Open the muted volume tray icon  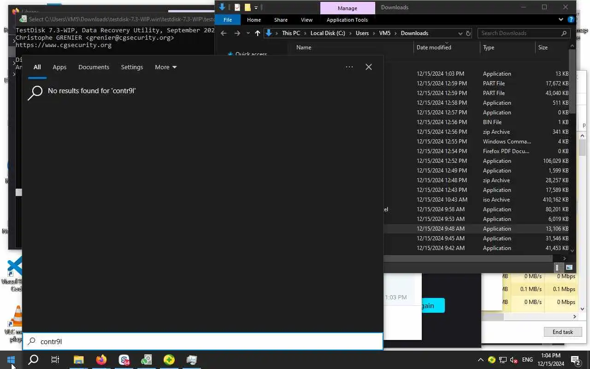pyautogui.click(x=514, y=360)
